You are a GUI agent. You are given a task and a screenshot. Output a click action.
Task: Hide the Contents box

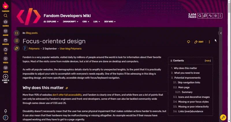(x=208, y=61)
